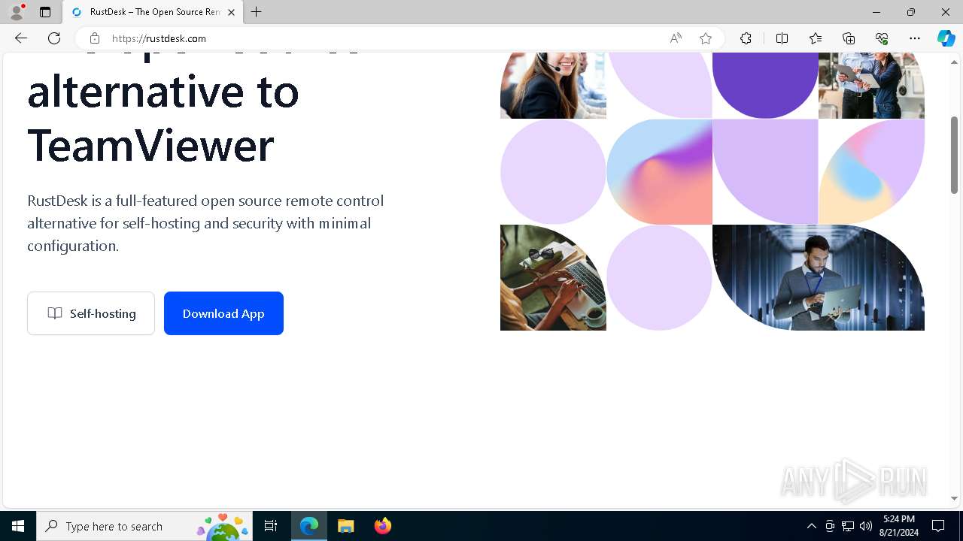Open the Collections icon
Image resolution: width=963 pixels, height=541 pixels.
(849, 38)
